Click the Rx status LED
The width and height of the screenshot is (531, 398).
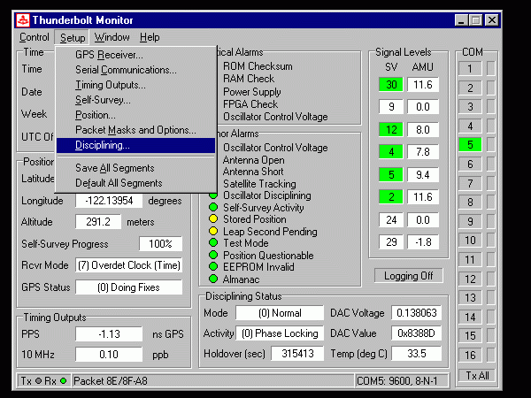click(63, 381)
